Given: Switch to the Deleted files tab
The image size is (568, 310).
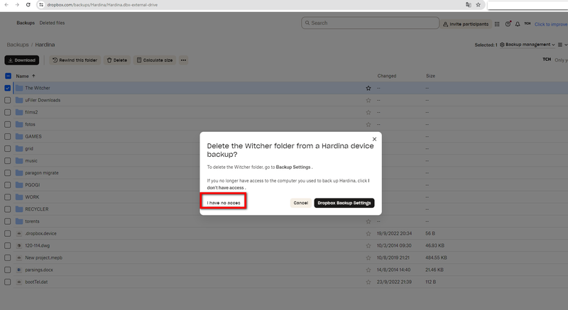Looking at the screenshot, I should coord(52,23).
